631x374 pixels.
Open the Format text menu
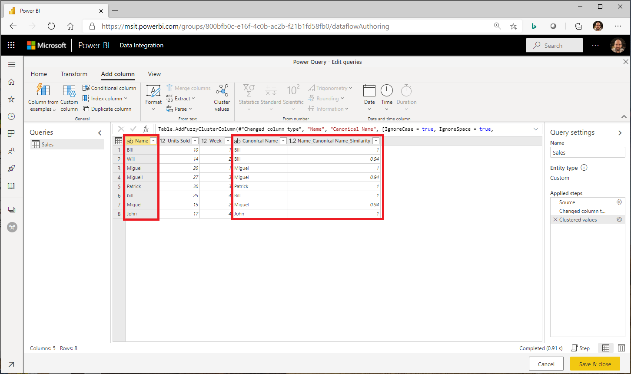coord(153,98)
